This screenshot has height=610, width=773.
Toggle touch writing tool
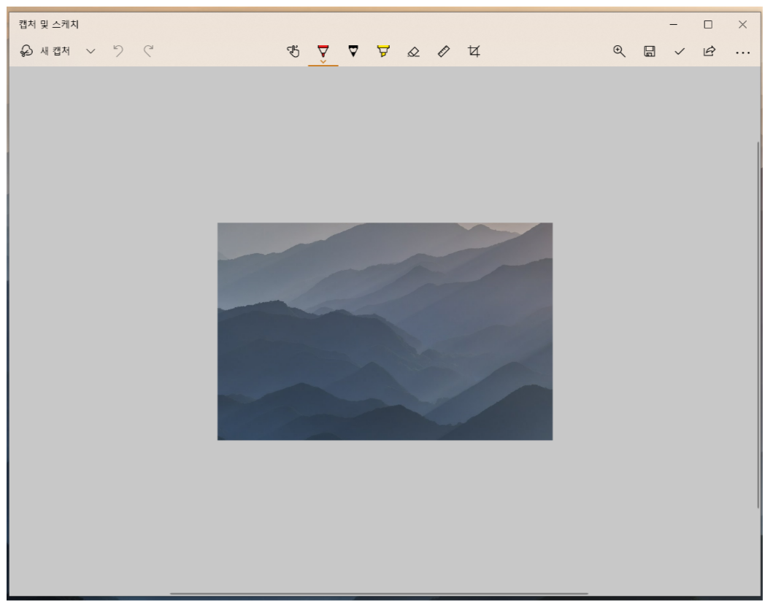293,51
